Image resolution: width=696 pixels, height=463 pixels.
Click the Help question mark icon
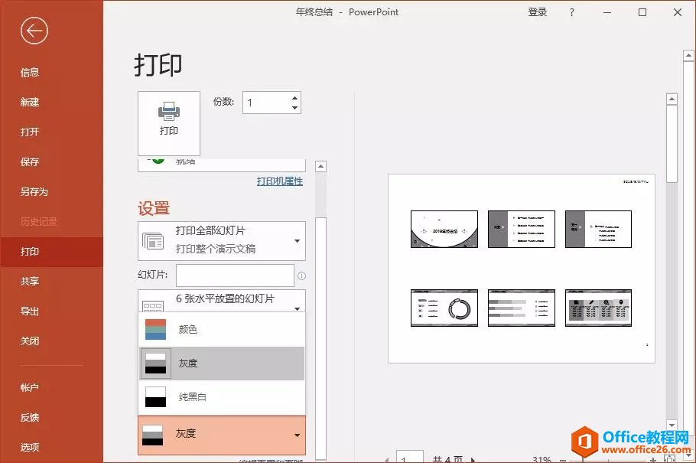[572, 12]
